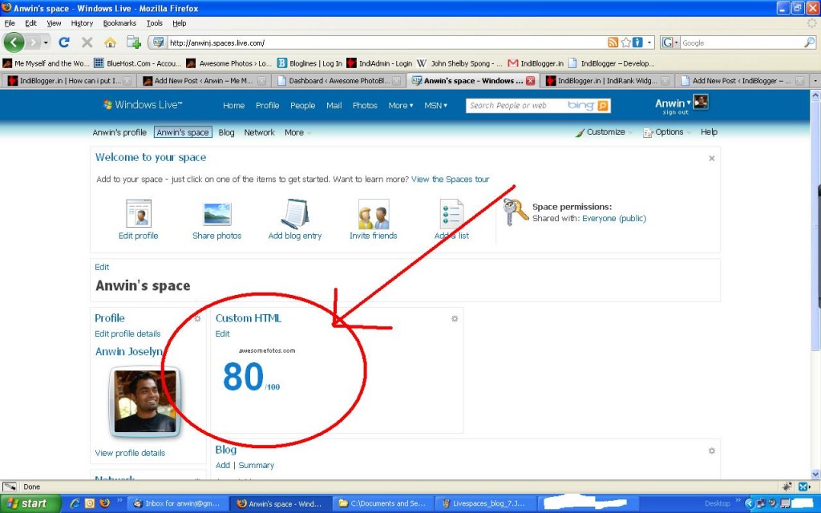The height and width of the screenshot is (513, 821).
Task: Click Edit under Custom HTML
Action: (x=223, y=333)
